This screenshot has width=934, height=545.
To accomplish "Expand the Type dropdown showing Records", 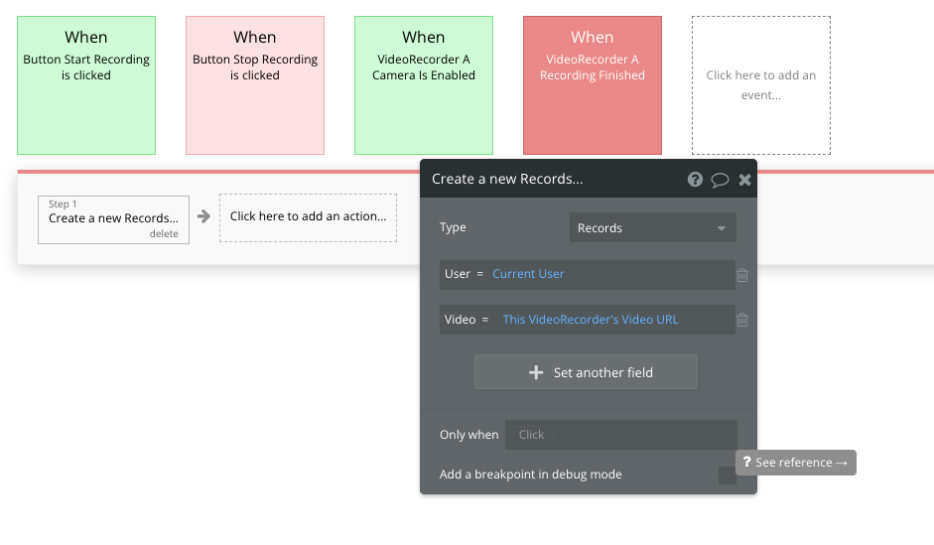I will coord(652,227).
